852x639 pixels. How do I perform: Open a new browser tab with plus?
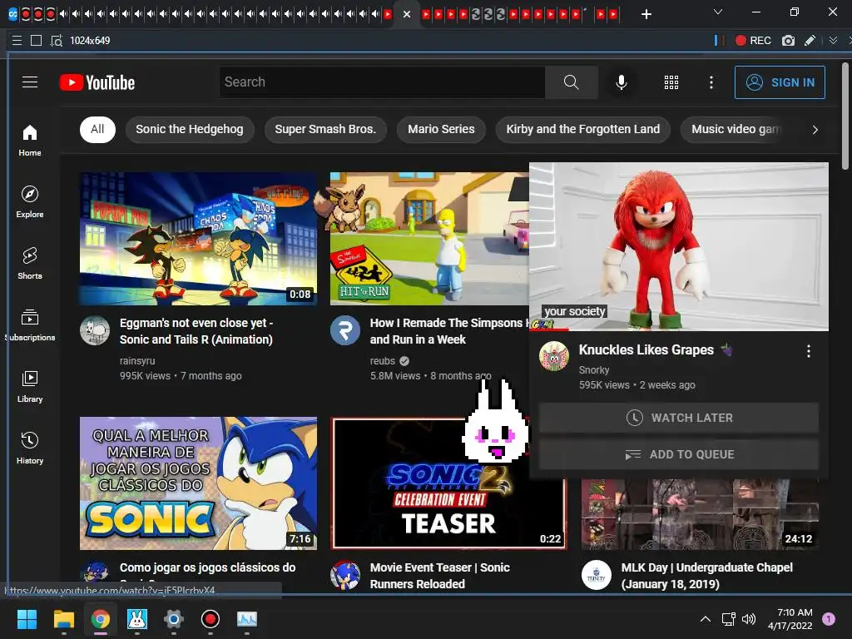tap(646, 14)
